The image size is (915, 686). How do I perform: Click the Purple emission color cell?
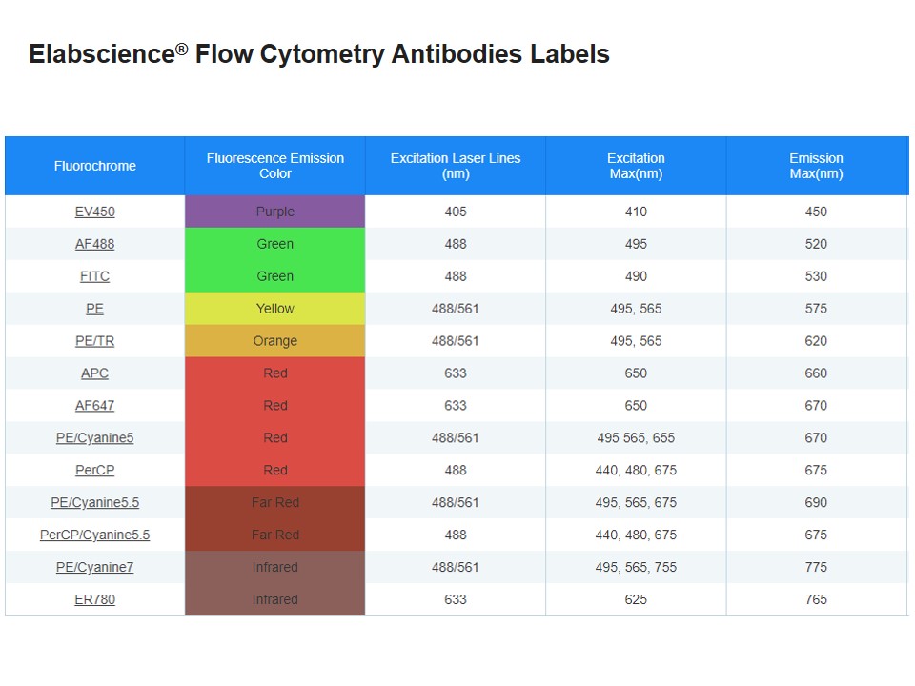pyautogui.click(x=274, y=212)
